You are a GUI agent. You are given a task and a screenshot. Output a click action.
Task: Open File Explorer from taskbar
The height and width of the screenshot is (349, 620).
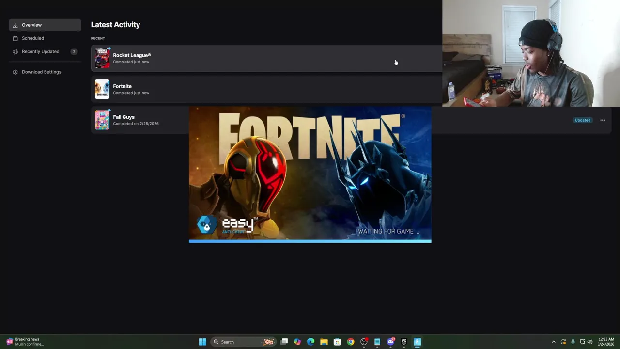pyautogui.click(x=324, y=342)
